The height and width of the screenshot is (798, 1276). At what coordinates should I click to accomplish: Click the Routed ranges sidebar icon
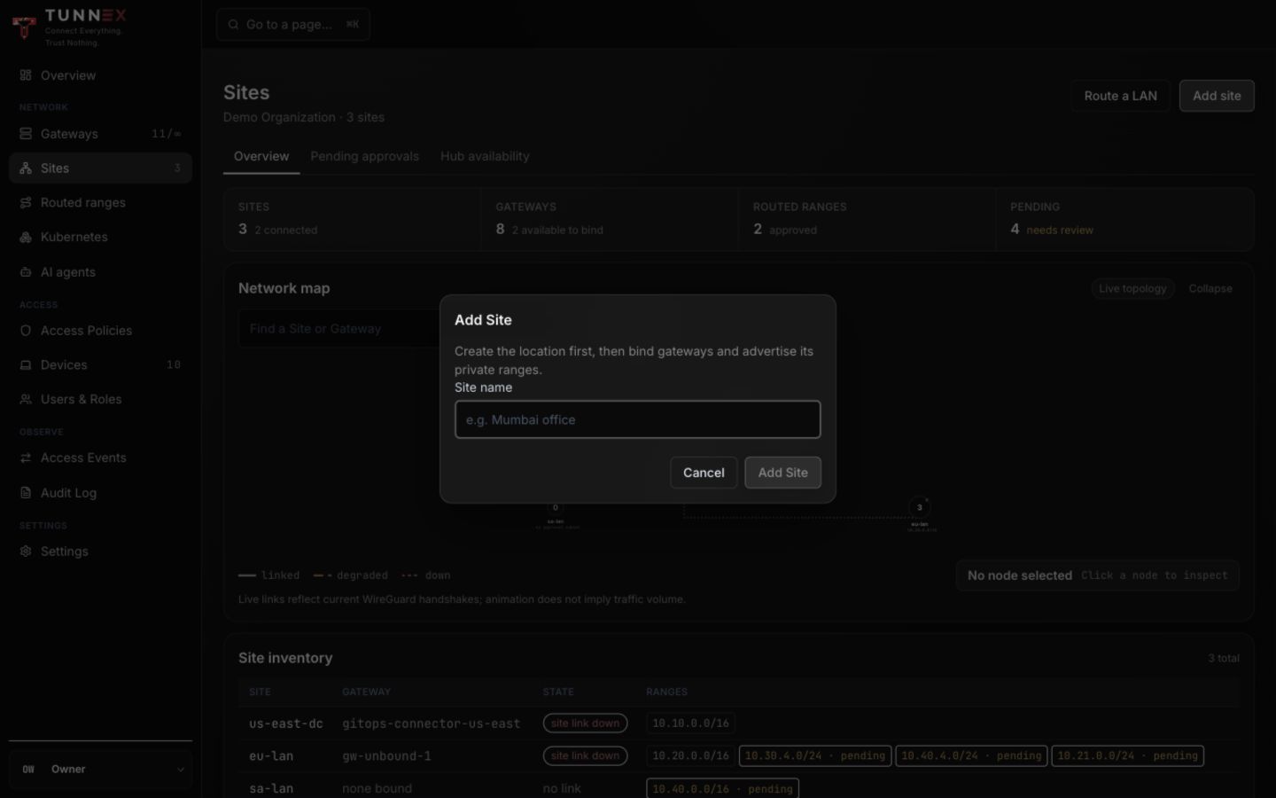[x=26, y=203]
